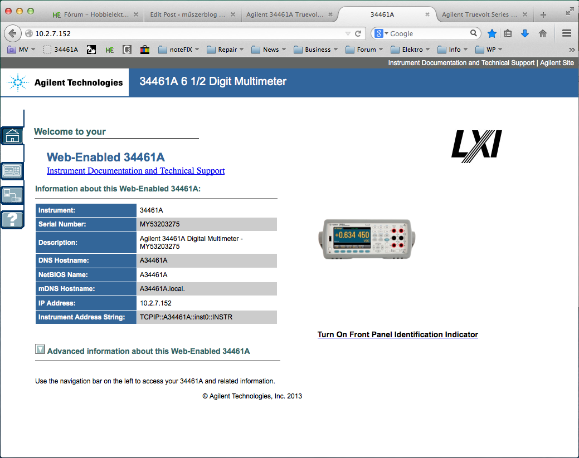Open the Firefox hamburger menu
The image size is (579, 458).
[567, 33]
